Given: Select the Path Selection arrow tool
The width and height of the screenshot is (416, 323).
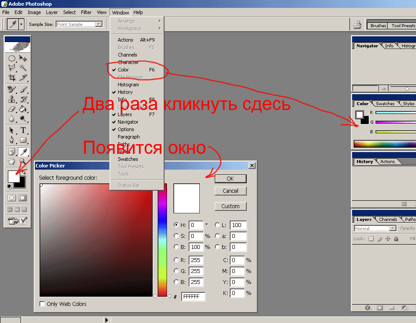Looking at the screenshot, I should click(12, 130).
